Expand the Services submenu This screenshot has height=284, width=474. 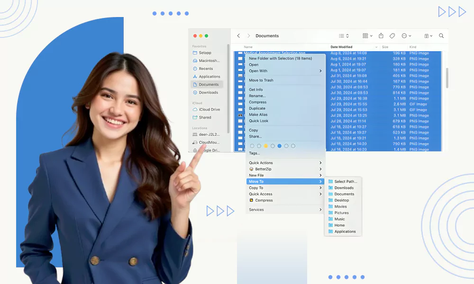285,210
